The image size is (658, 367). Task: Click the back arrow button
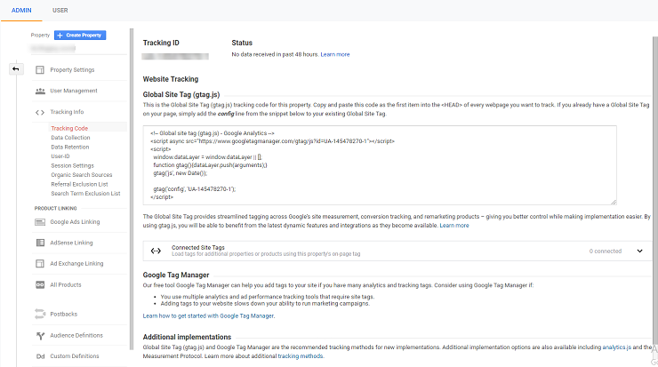tap(15, 68)
